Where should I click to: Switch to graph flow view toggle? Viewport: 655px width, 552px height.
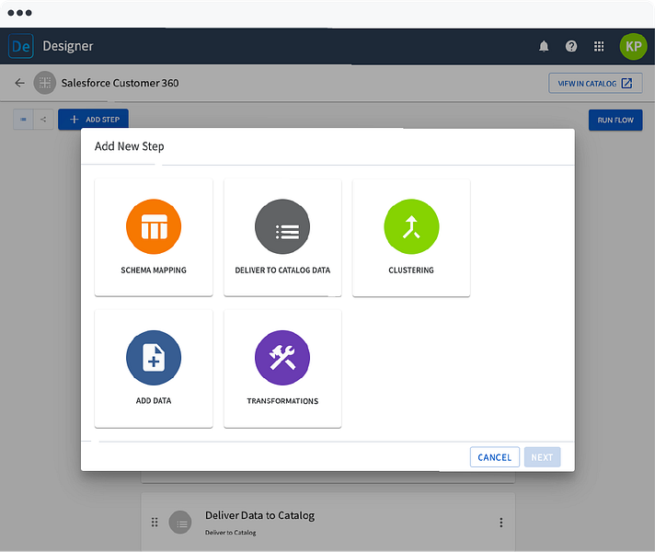click(x=43, y=120)
